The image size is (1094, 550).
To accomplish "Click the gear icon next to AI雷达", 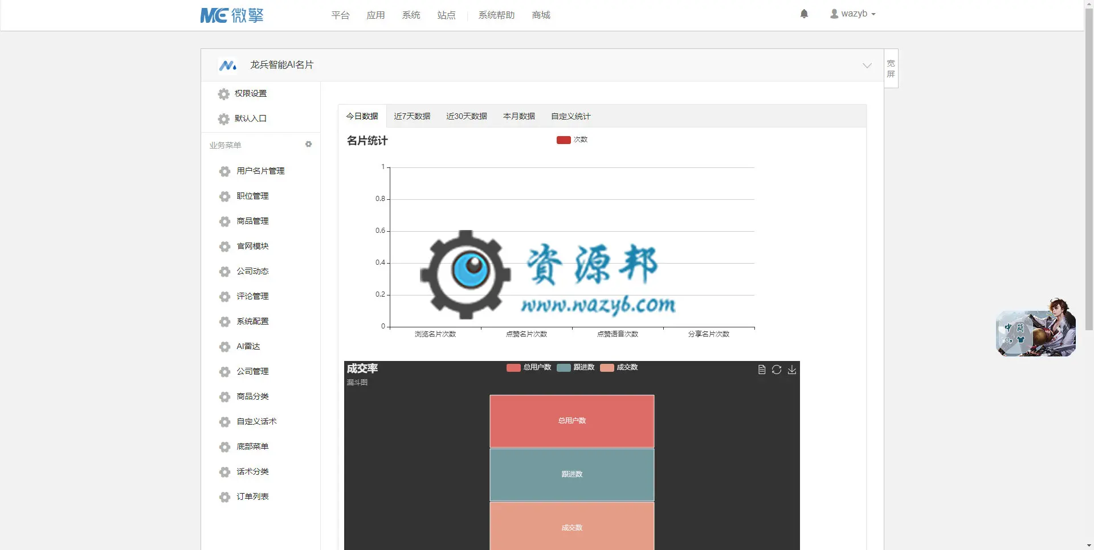I will pyautogui.click(x=224, y=347).
